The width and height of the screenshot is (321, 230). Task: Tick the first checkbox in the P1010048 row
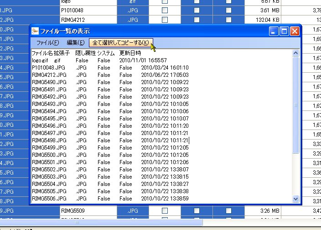[165, 10]
